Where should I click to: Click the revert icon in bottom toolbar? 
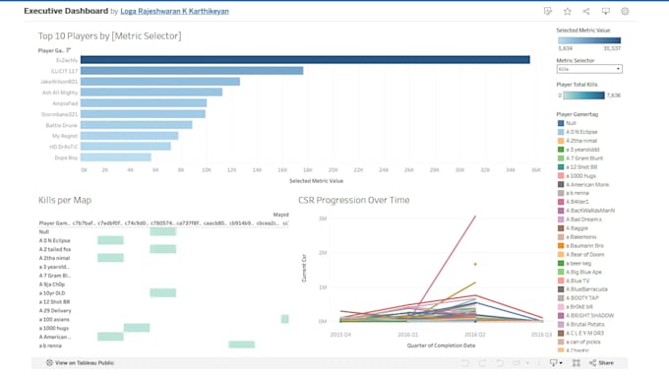coord(500,363)
